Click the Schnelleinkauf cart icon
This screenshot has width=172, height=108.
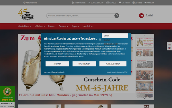coord(89,3)
